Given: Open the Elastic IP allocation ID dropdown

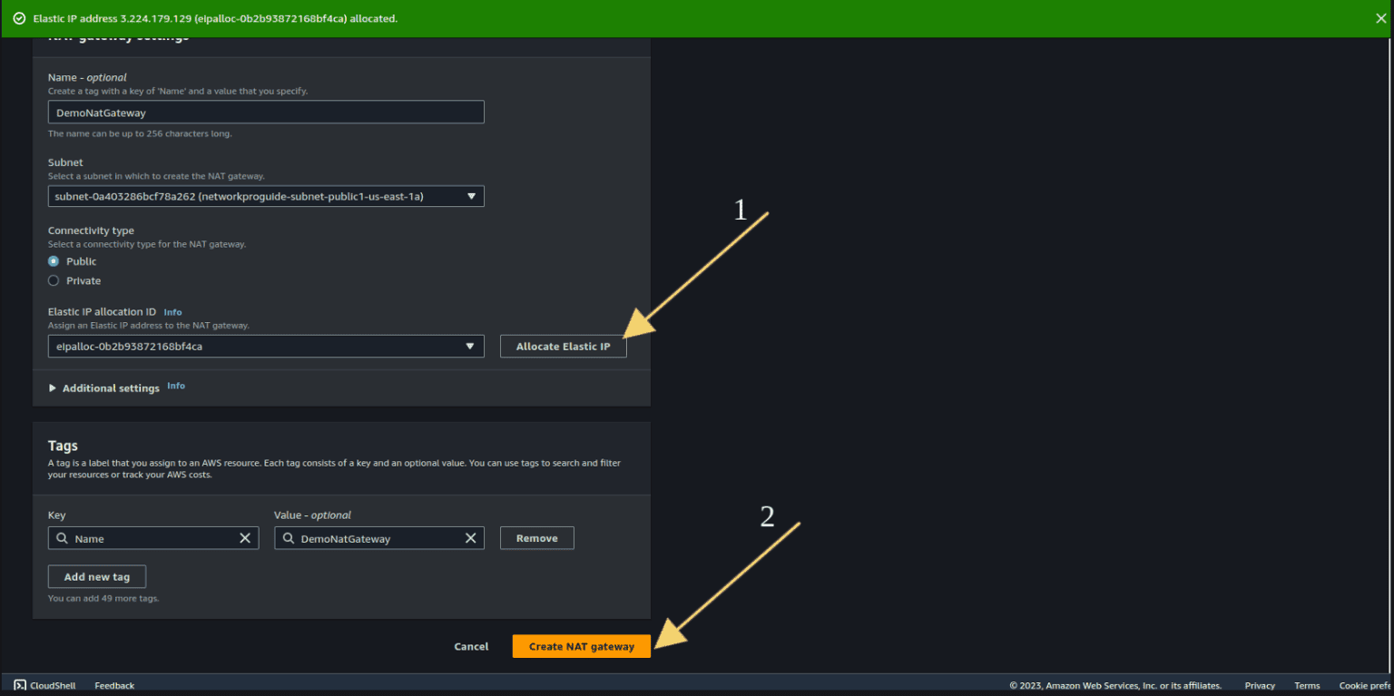Looking at the screenshot, I should 266,346.
